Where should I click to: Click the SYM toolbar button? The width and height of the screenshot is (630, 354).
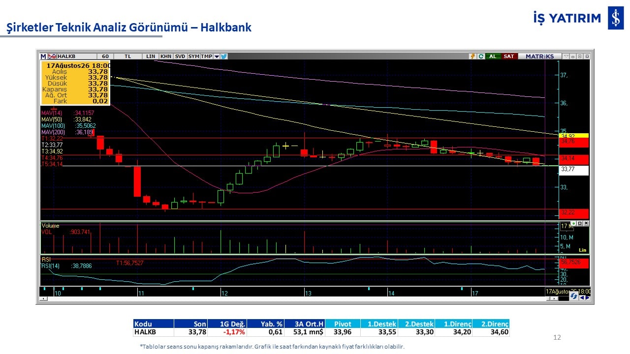(x=193, y=56)
